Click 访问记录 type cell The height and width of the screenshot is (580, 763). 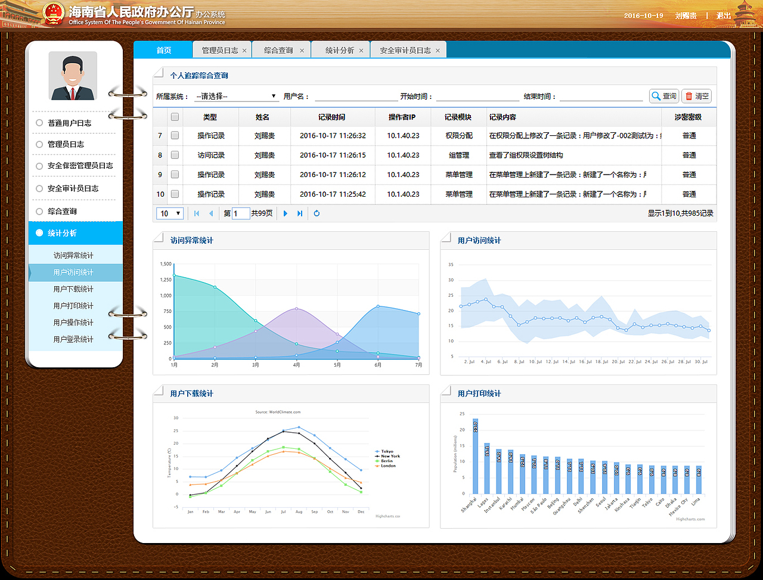(x=211, y=155)
